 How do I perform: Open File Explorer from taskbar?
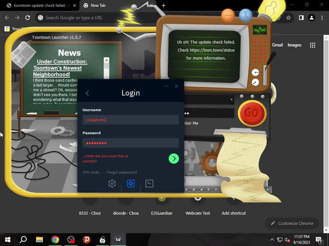click(39, 240)
